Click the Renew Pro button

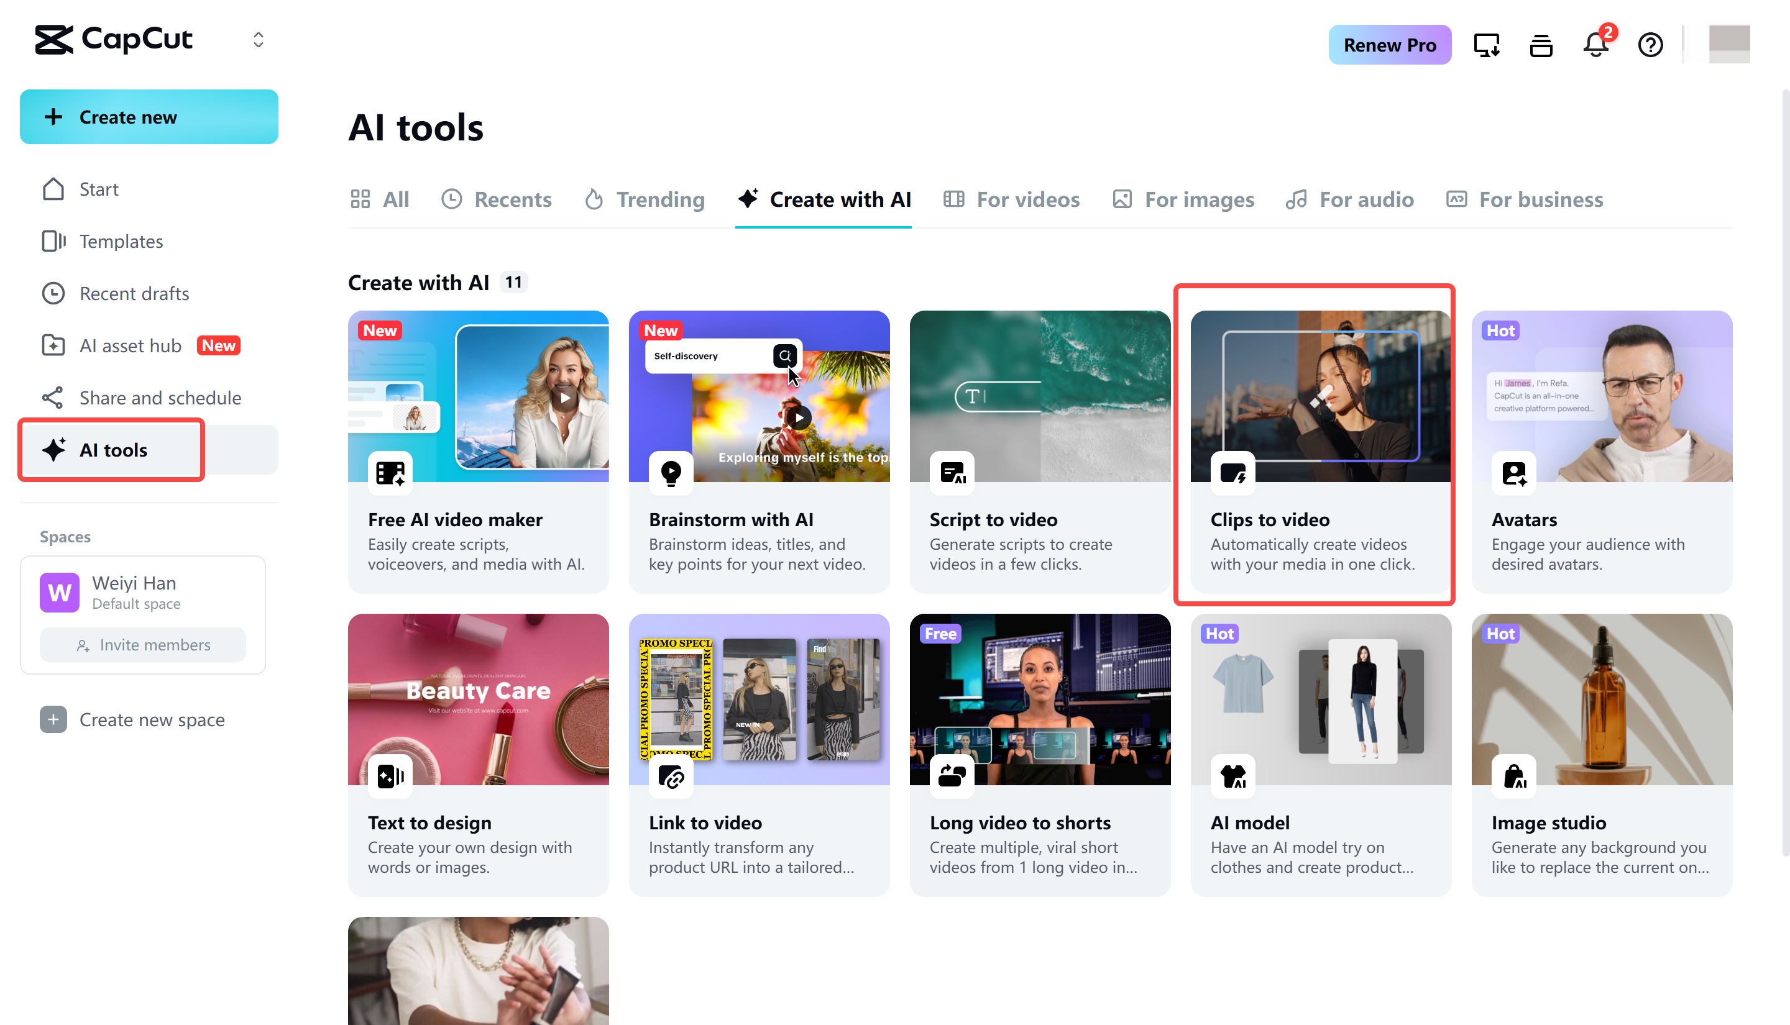[x=1388, y=44]
